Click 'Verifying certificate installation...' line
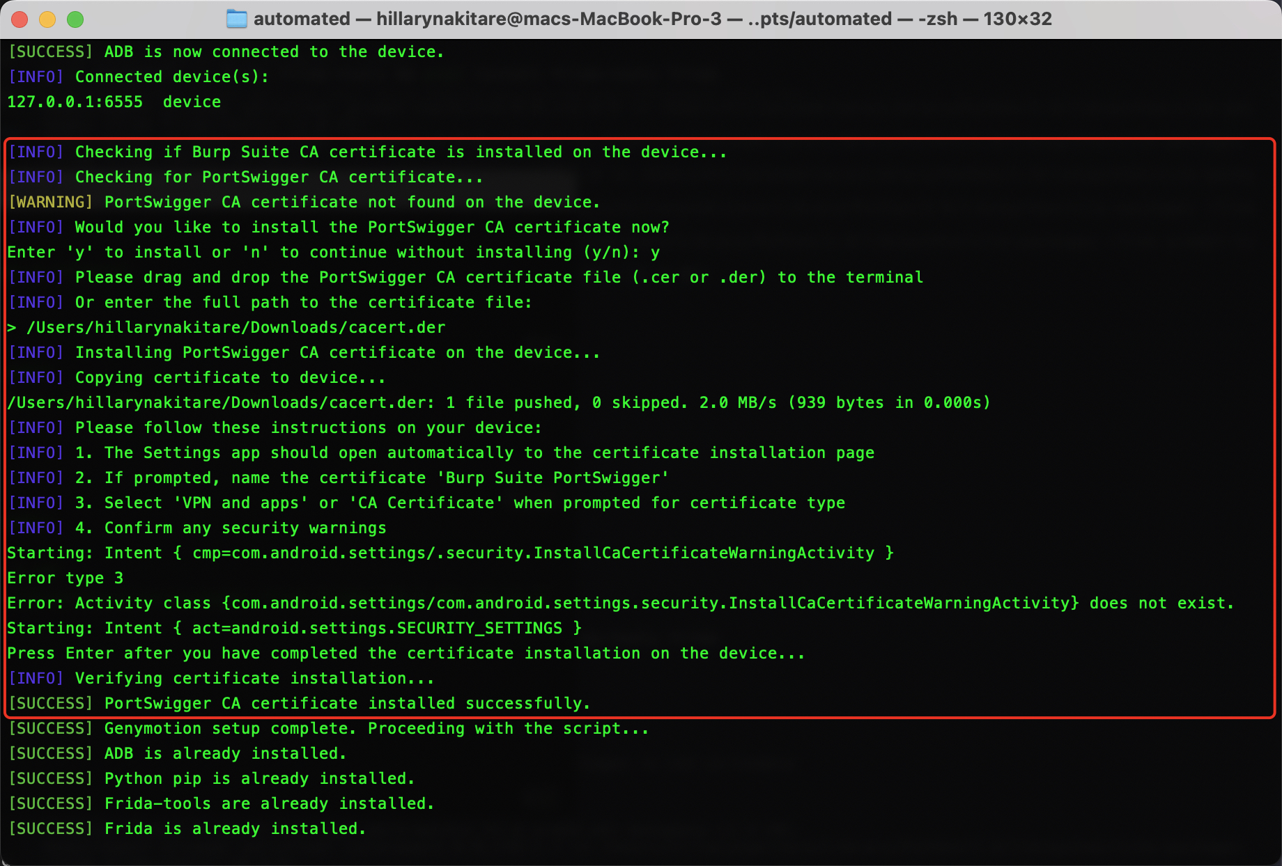Viewport: 1282px width, 866px height. pos(254,678)
